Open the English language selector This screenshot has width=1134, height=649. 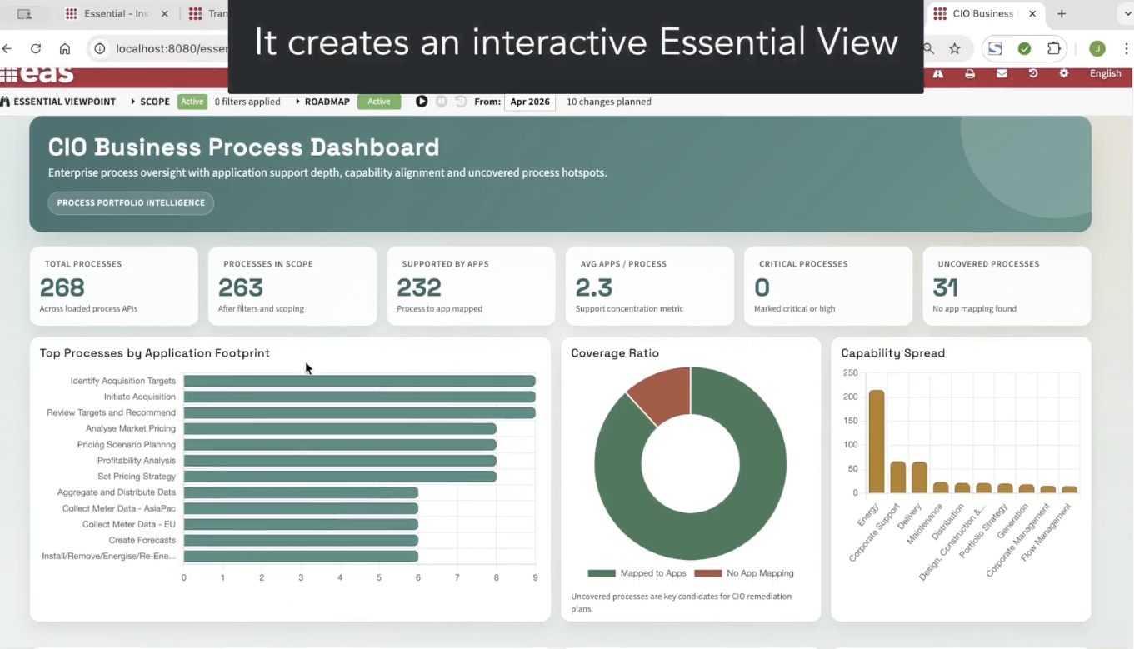point(1106,73)
